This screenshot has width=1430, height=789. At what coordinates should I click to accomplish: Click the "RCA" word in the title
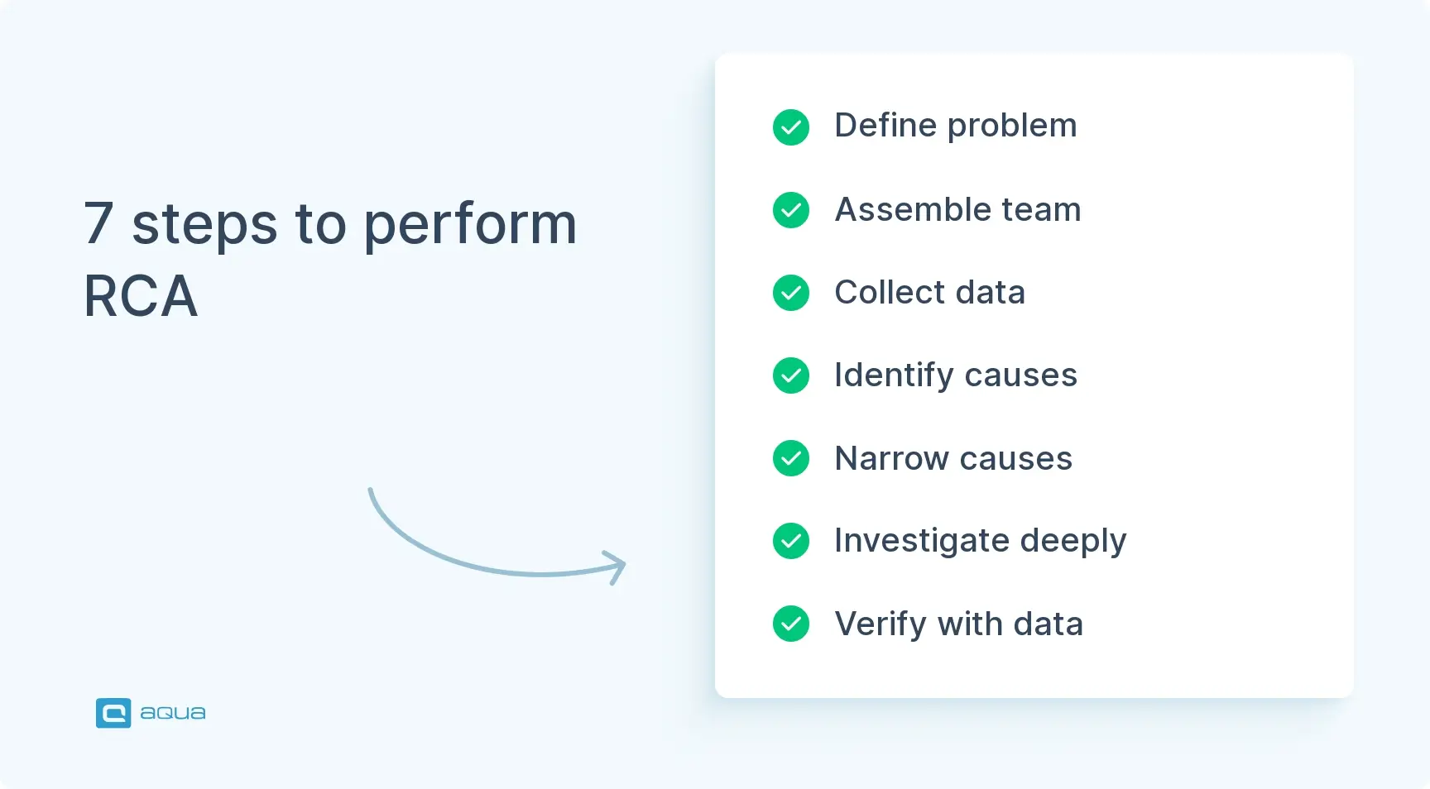tap(141, 296)
